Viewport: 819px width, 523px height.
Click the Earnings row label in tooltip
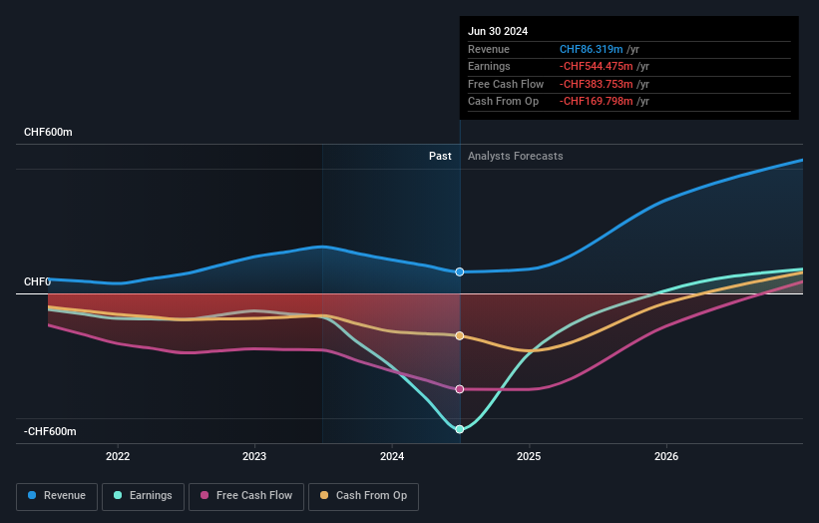[x=489, y=66]
